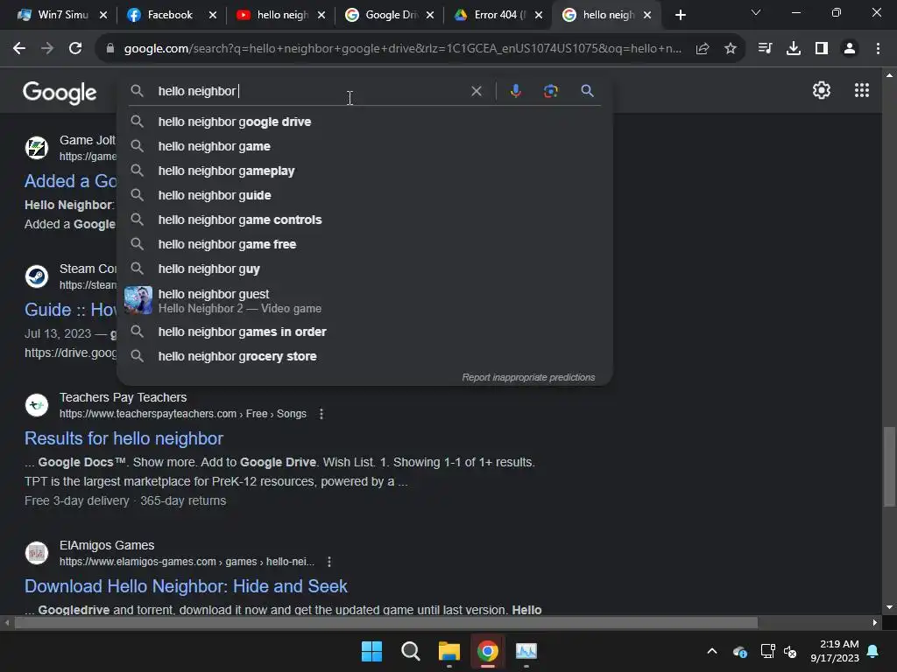This screenshot has width=897, height=672.
Task: Open the Chrome downloads icon
Action: [x=794, y=49]
